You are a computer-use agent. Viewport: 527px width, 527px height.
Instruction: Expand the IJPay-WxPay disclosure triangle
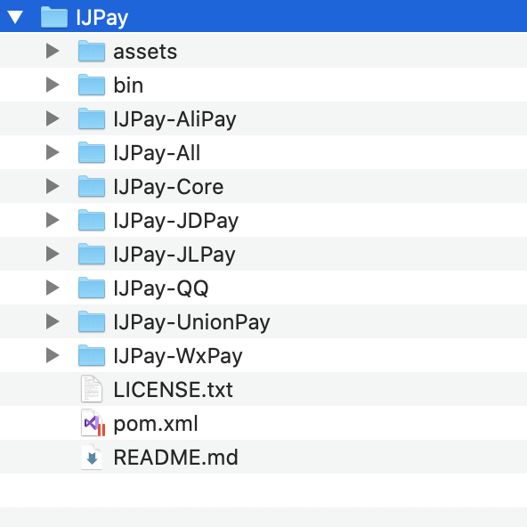pos(53,355)
